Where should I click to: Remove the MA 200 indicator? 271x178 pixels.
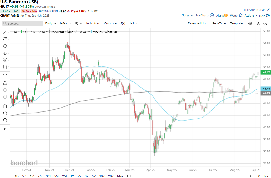[81, 32]
